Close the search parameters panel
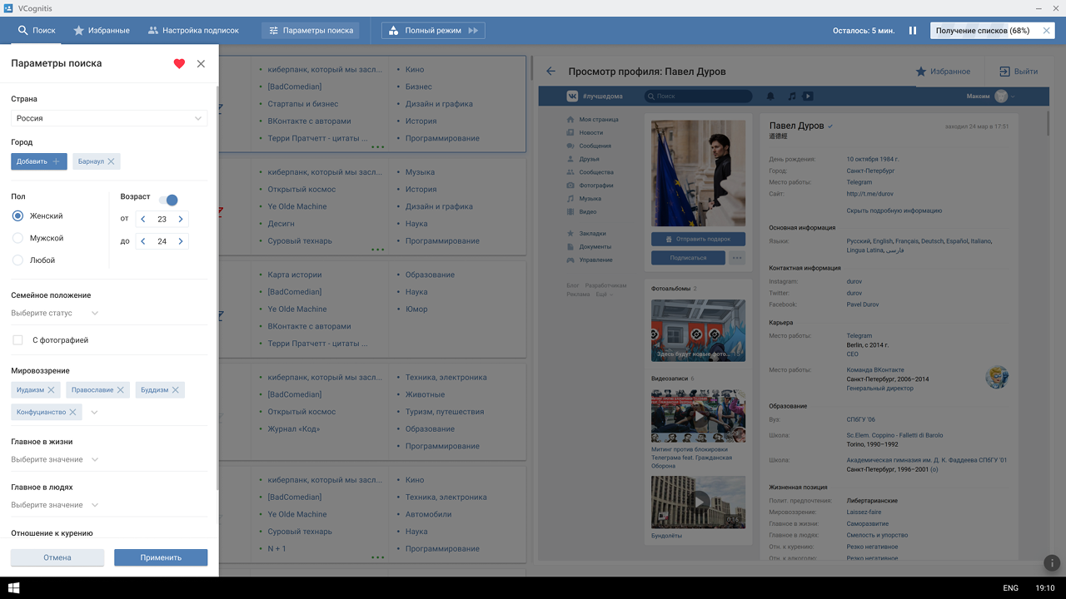1066x599 pixels. (201, 64)
